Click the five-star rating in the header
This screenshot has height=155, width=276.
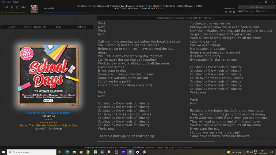[x=159, y=8]
